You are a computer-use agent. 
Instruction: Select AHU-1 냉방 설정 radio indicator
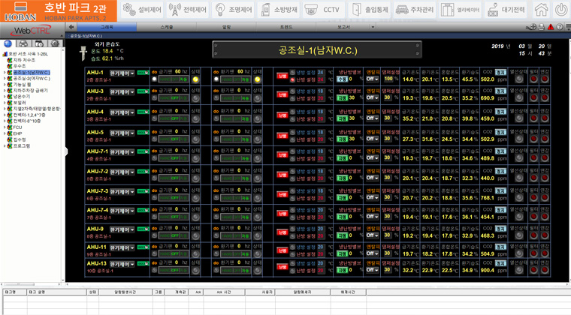tap(292, 72)
